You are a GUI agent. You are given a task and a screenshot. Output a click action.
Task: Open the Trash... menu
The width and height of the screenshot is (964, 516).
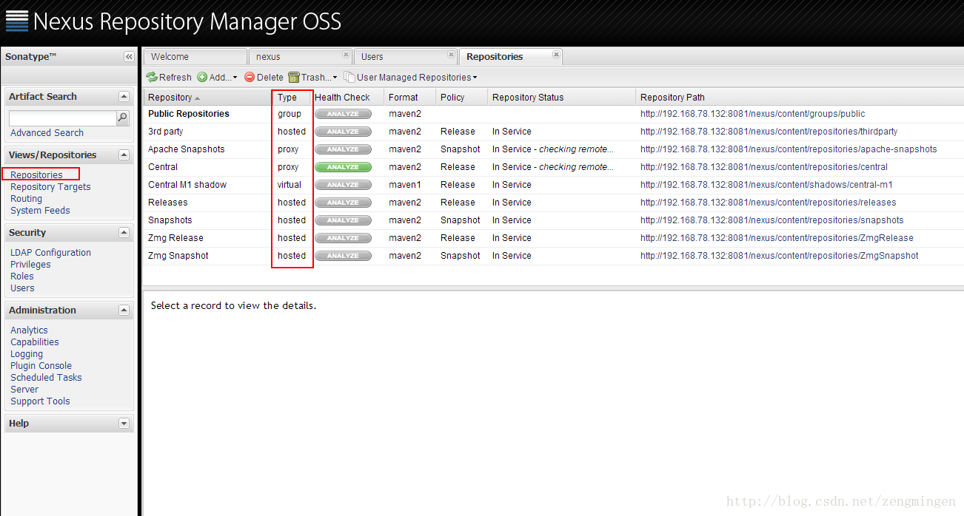(x=312, y=77)
